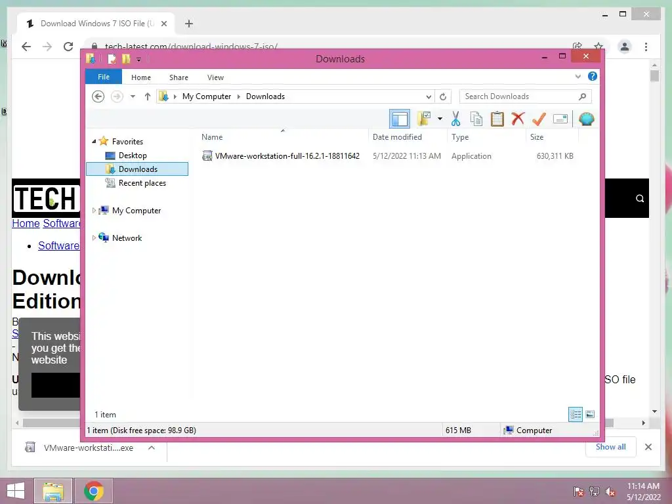Viewport: 672px width, 504px height.
Task: Click the properties icon in quick access toolbar
Action: coord(112,58)
